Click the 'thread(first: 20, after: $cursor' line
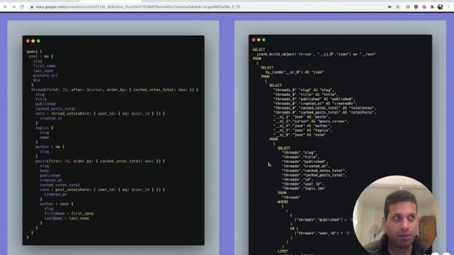The width and height of the screenshot is (454, 255). (115, 90)
